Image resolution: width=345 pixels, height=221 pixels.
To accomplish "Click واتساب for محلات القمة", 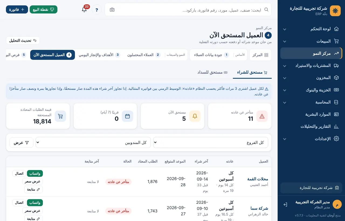I will click(35, 173).
